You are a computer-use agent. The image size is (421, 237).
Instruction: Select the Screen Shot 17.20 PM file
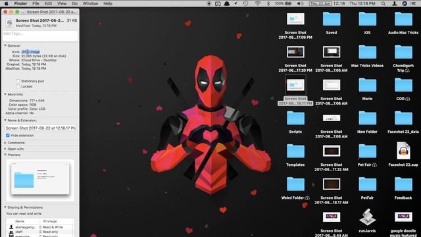tap(295, 52)
